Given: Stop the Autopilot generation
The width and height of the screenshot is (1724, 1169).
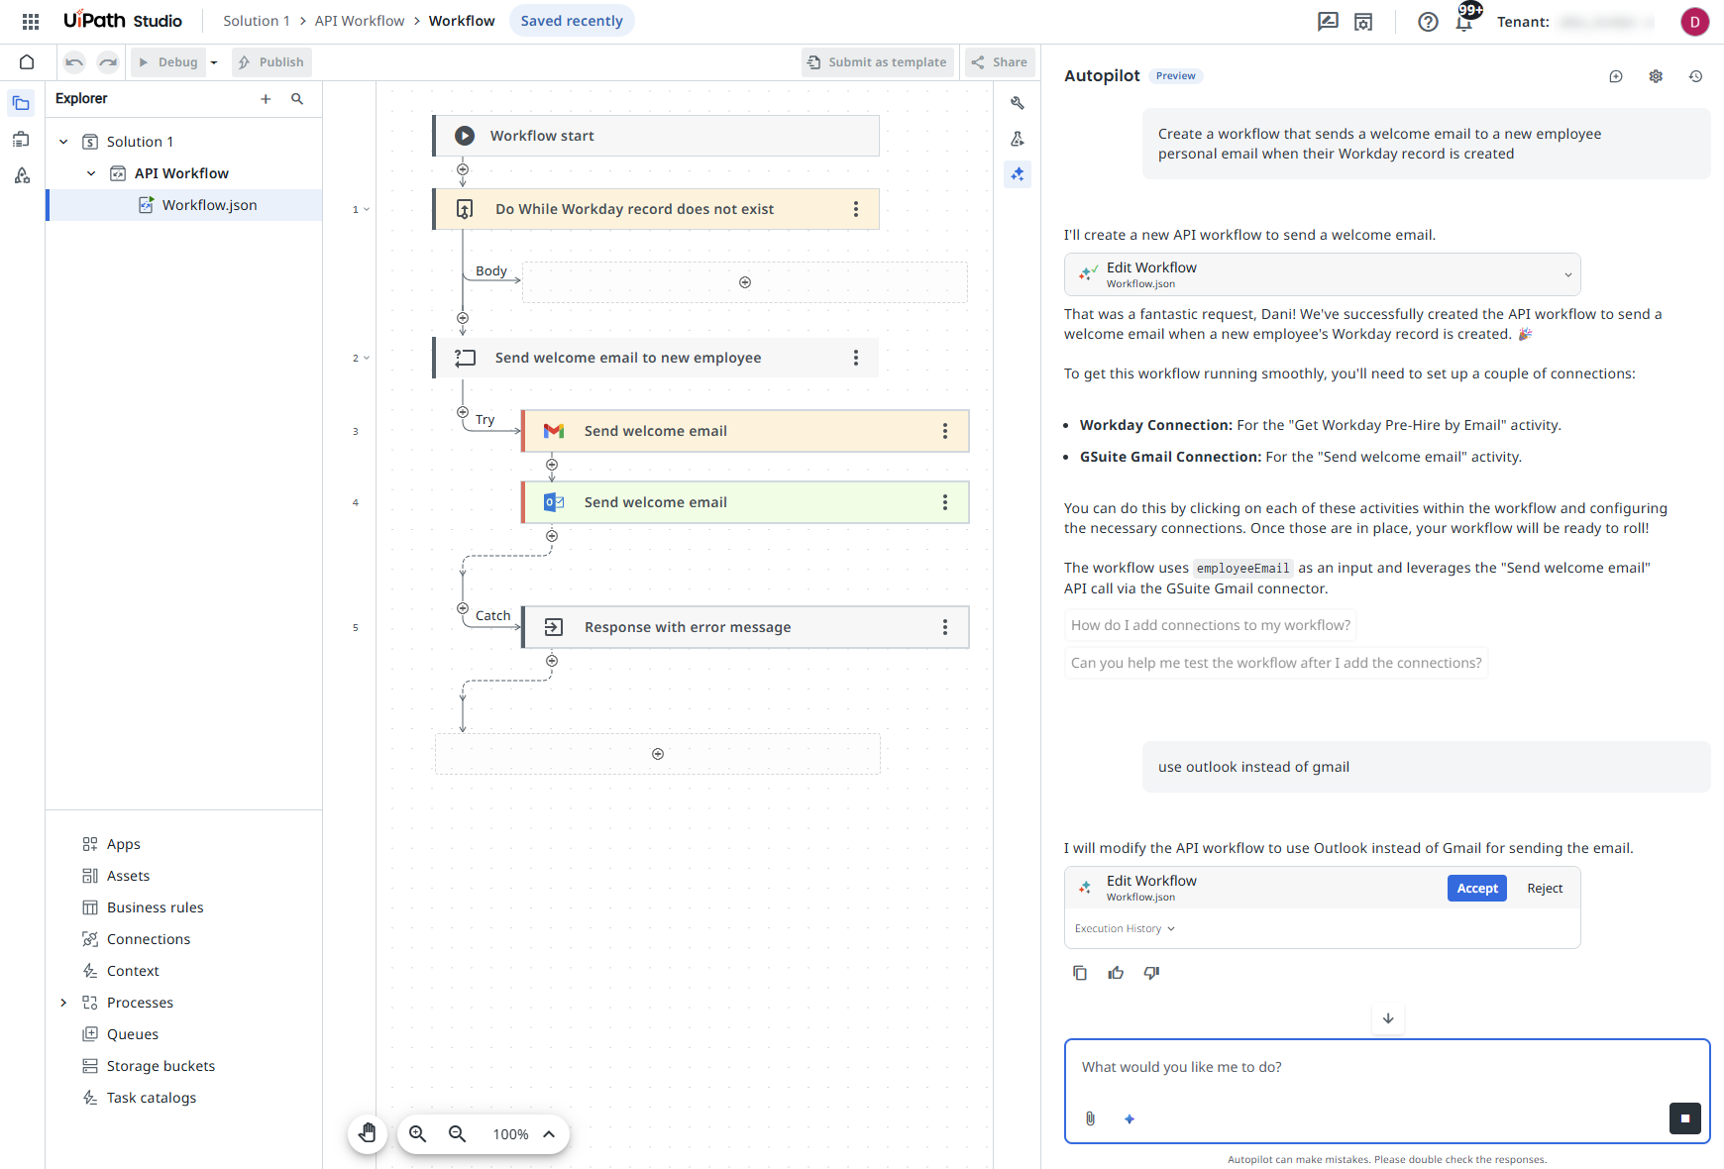Looking at the screenshot, I should point(1685,1118).
